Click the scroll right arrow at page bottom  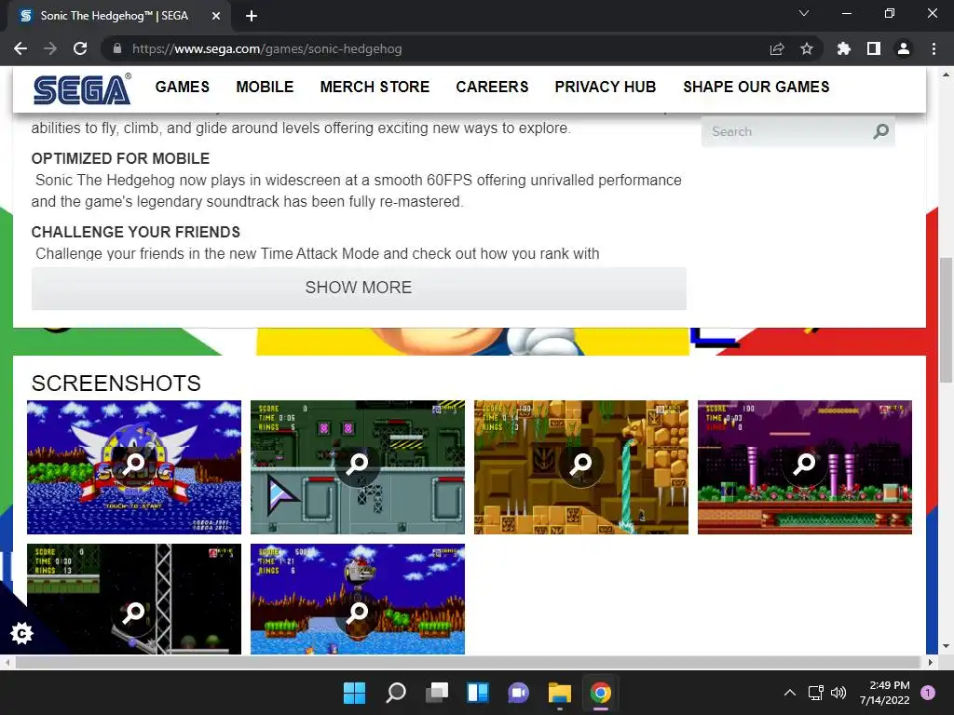(x=931, y=662)
